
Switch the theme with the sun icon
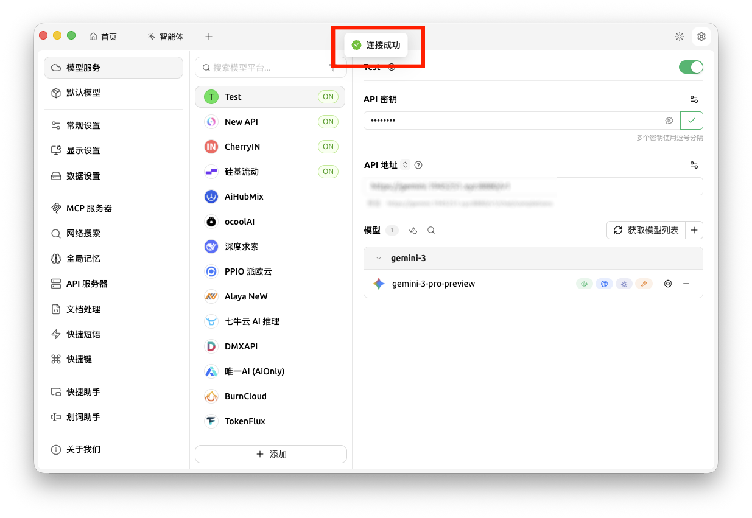(x=680, y=37)
